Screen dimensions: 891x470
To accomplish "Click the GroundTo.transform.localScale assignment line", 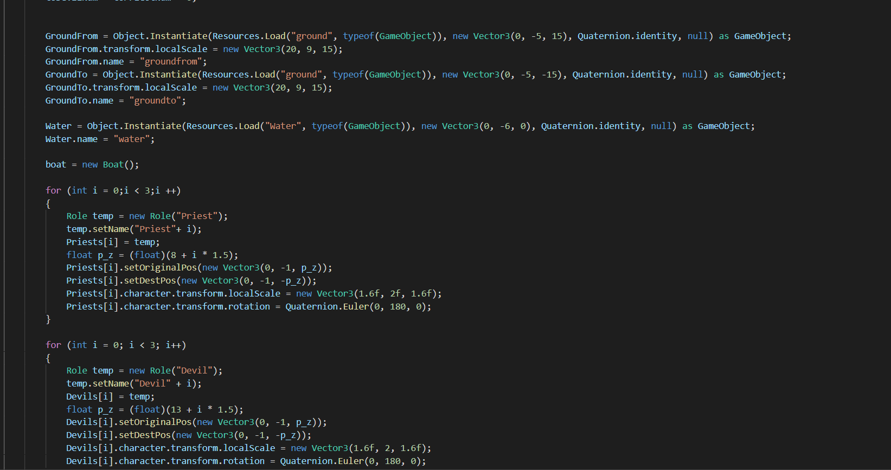I will (189, 88).
